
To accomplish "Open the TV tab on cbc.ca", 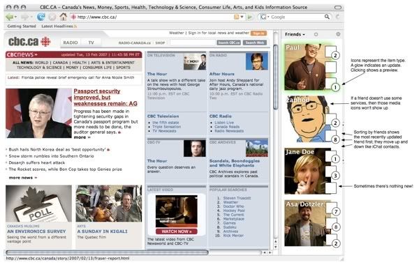I will pyautogui.click(x=91, y=43).
